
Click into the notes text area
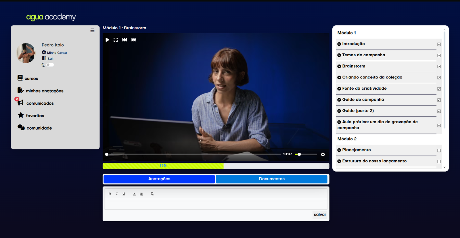tap(216, 204)
